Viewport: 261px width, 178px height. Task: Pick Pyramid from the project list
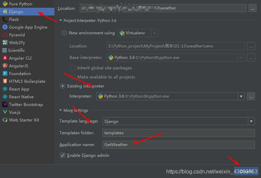27,35
